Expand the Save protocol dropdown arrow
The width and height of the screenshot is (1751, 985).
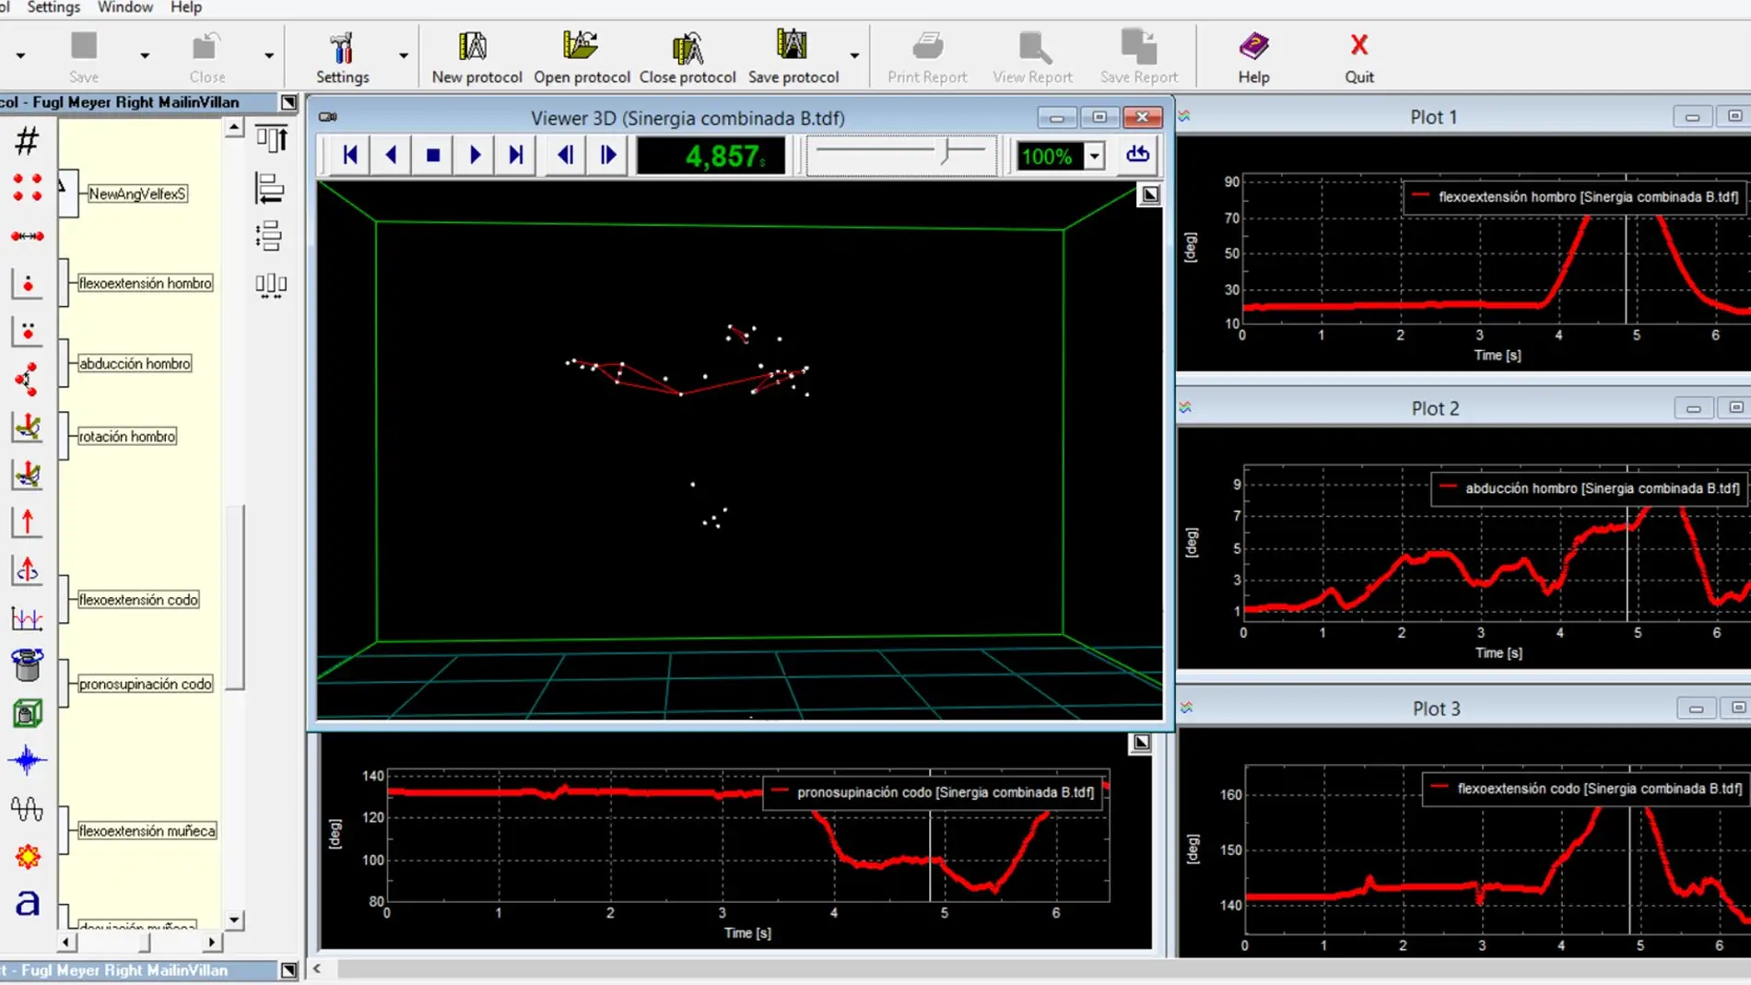[x=854, y=56]
